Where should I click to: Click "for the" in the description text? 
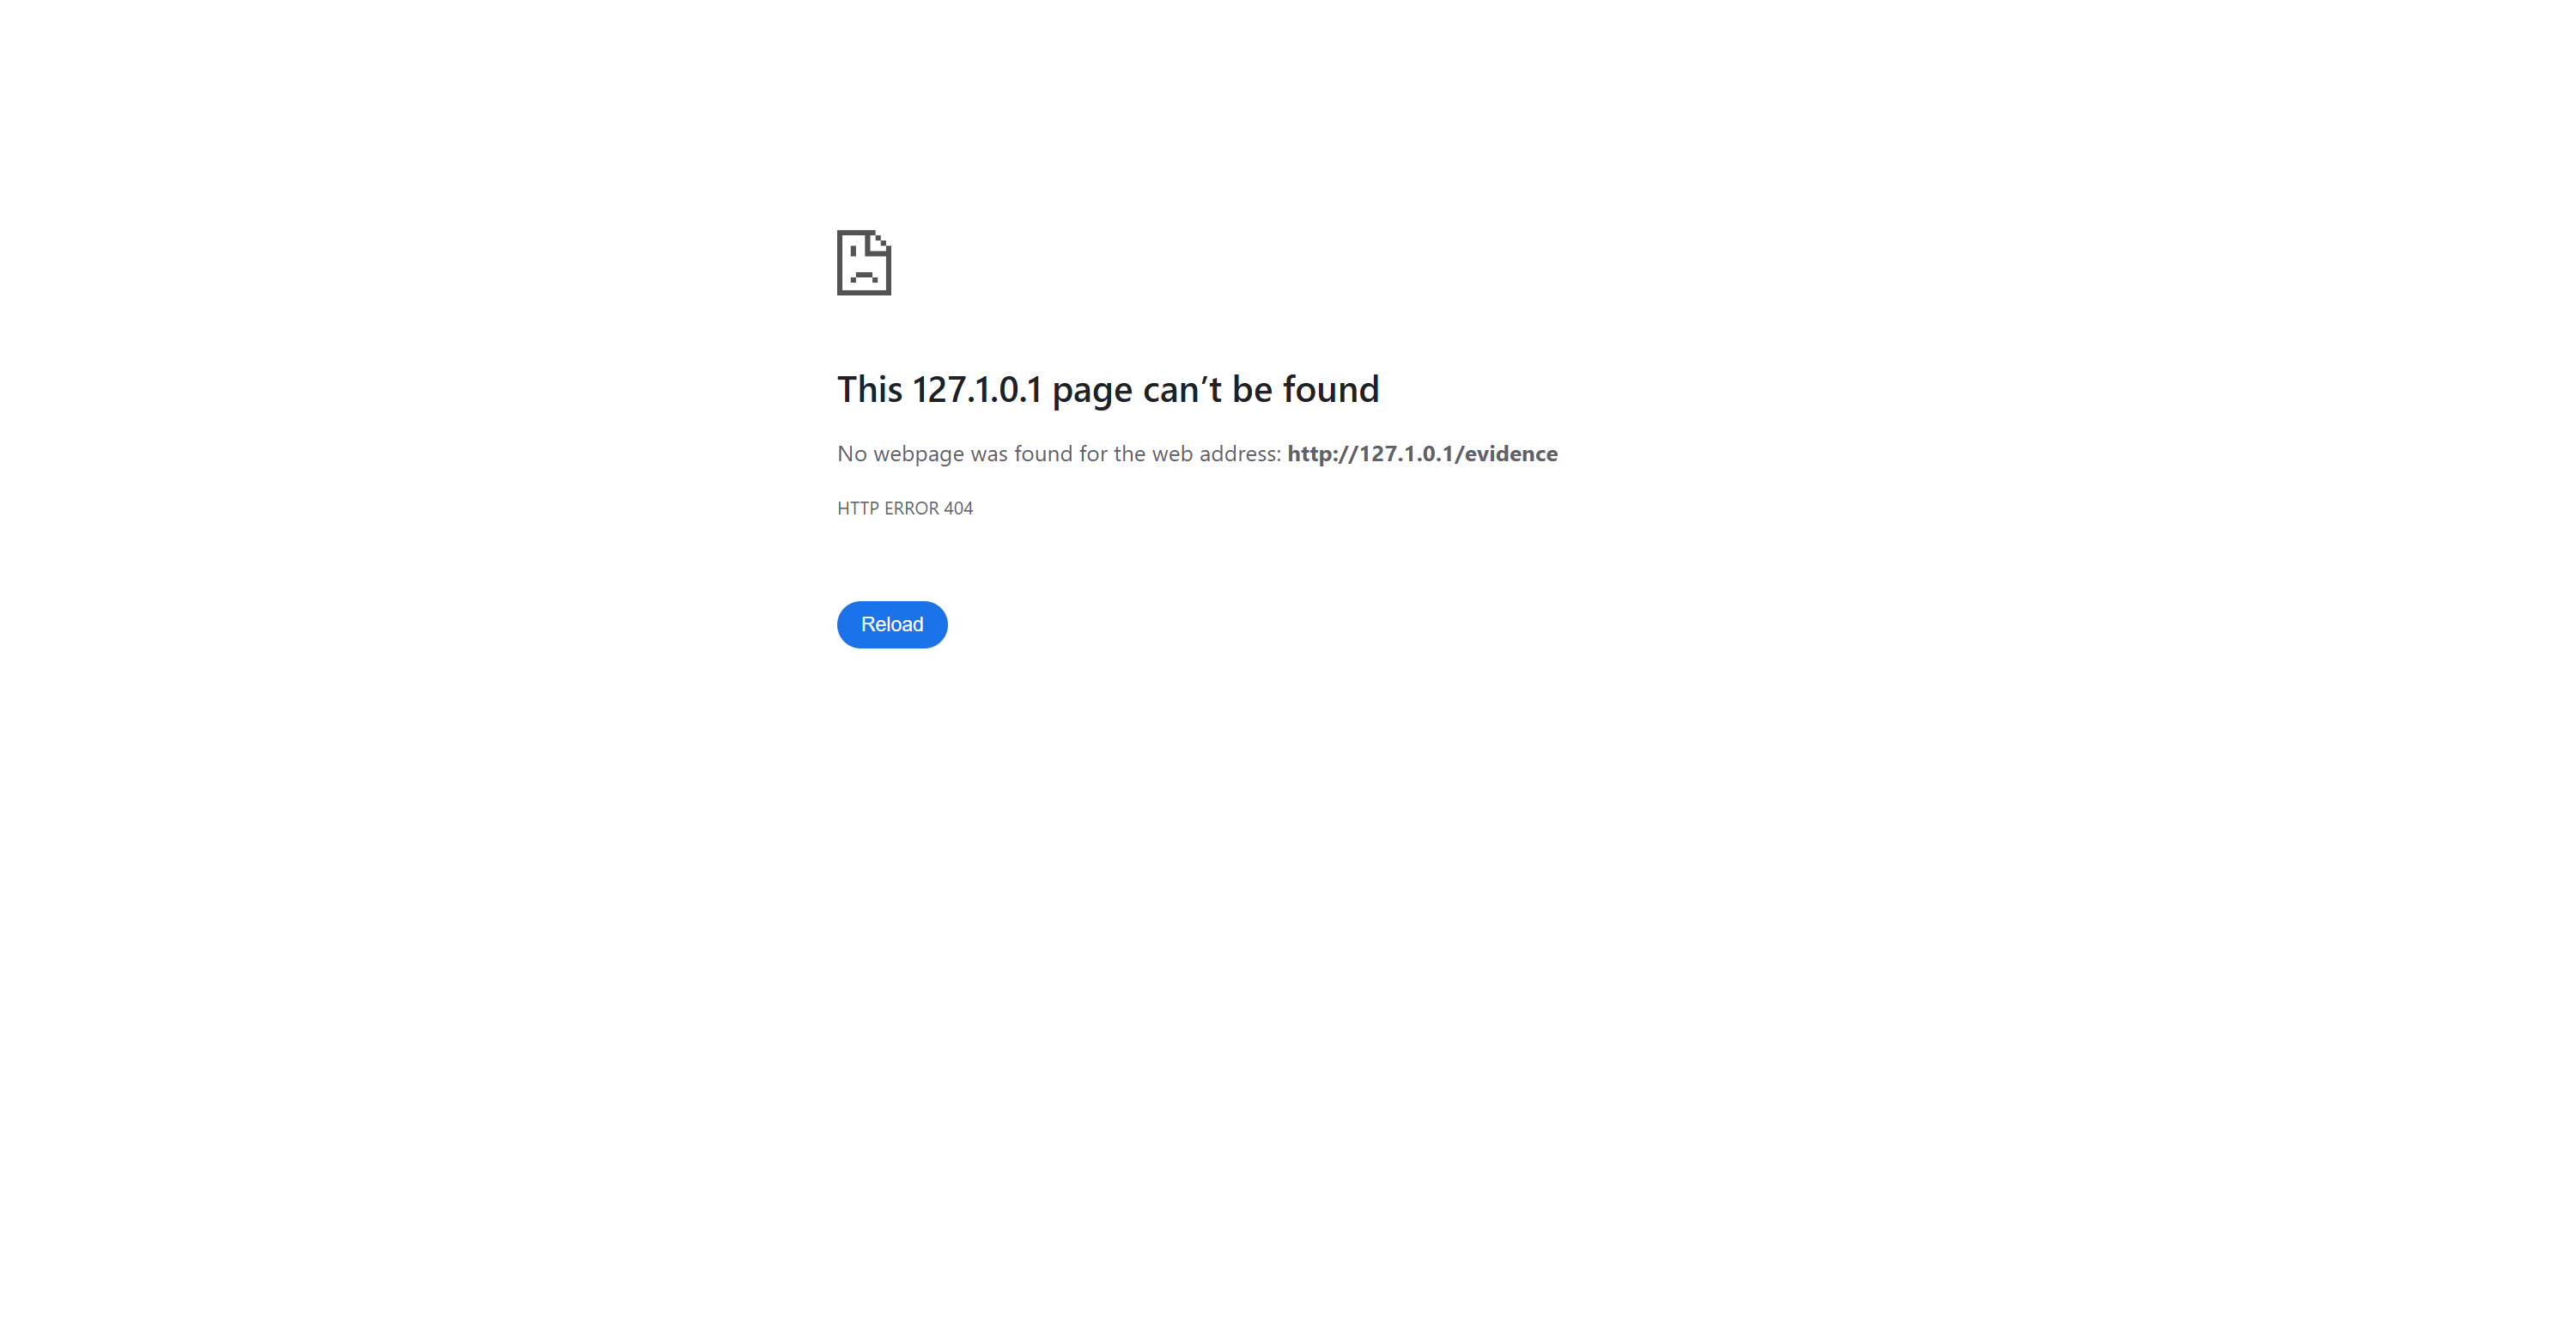tap(1112, 454)
